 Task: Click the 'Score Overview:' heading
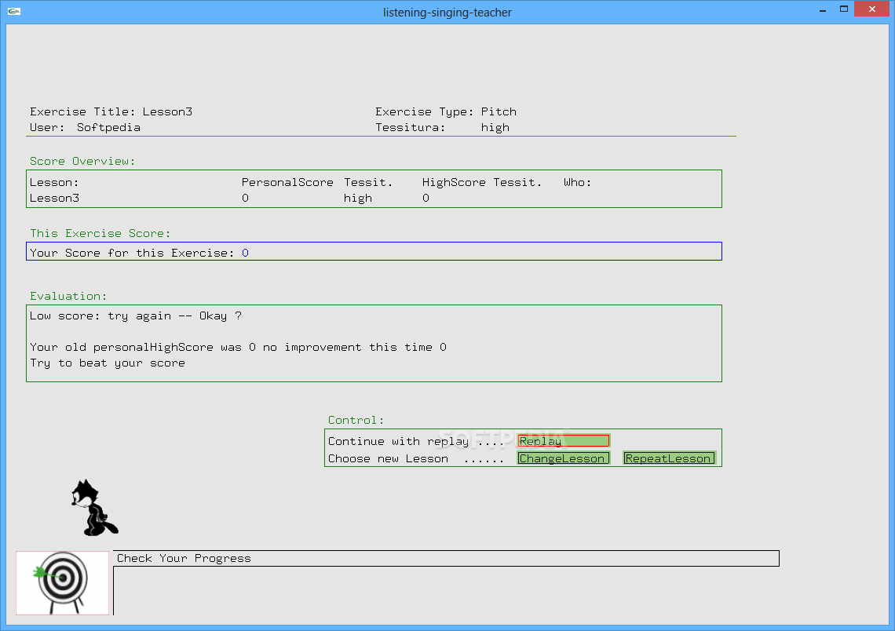pyautogui.click(x=82, y=162)
